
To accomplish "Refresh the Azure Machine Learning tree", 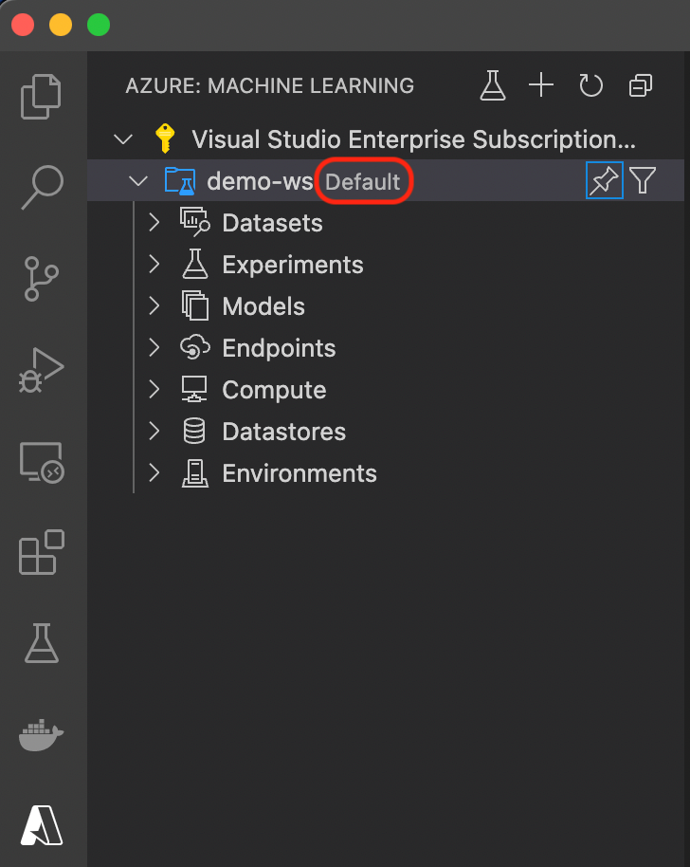I will tap(590, 85).
